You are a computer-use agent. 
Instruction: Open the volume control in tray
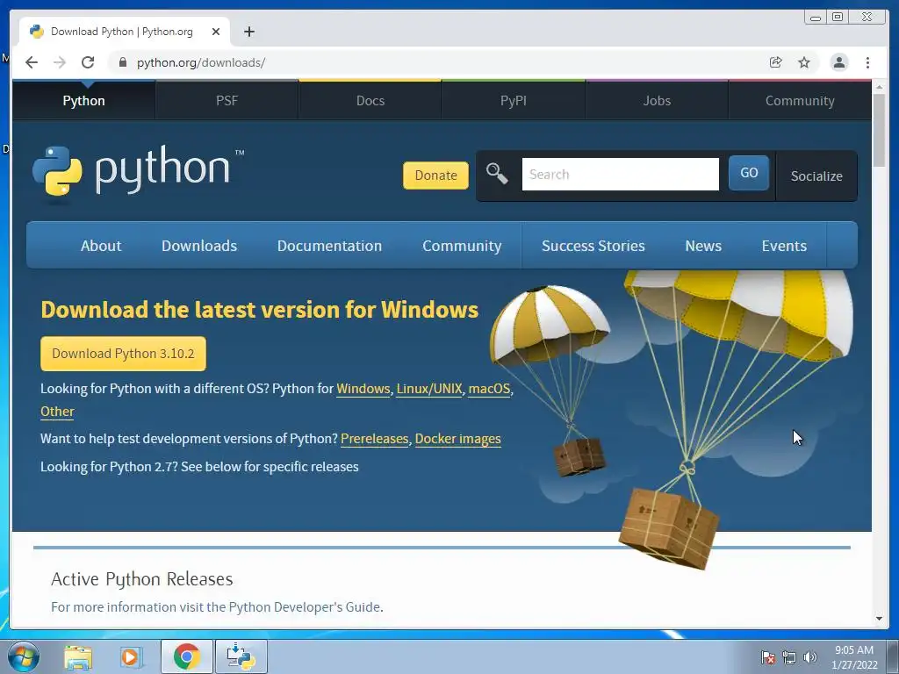pos(809,657)
